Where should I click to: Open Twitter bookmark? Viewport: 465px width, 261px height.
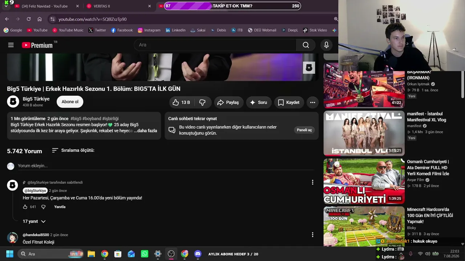[x=97, y=30]
